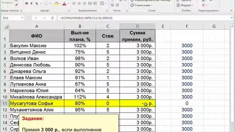Viewport: 235px width, 132px height.
Task: Open underline style dropdown arrow
Action: (40, 3)
